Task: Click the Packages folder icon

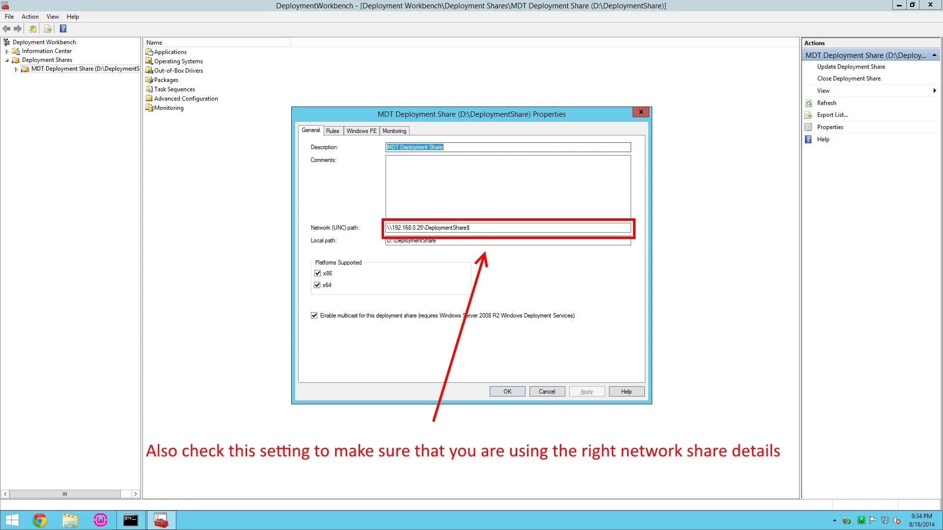Action: tap(149, 79)
